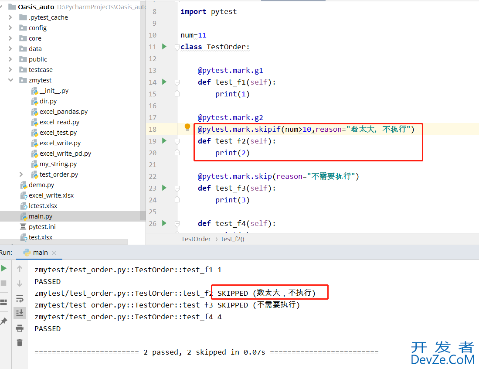The height and width of the screenshot is (369, 479).
Task: Close the main run tab
Action: 54,253
